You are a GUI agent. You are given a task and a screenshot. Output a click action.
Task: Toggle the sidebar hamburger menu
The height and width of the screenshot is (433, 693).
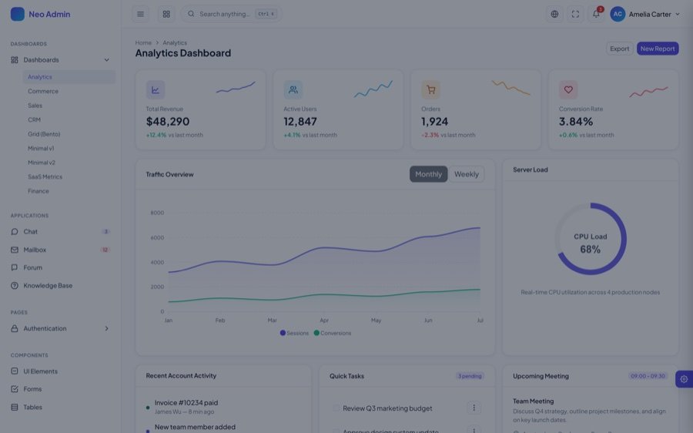[x=140, y=14]
